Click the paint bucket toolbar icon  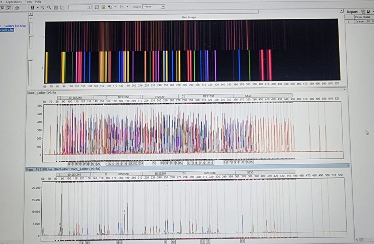click(x=110, y=7)
